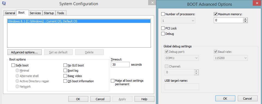
Task: Open the number of processors dropdown
Action: [x=178, y=21]
